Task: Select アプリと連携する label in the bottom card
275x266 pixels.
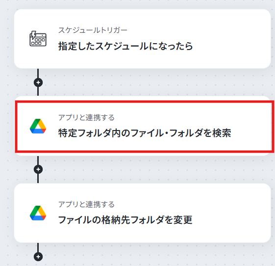Action: point(86,204)
